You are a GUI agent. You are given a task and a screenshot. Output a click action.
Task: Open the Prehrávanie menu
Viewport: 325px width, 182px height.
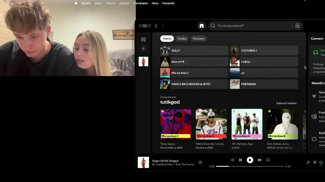[140, 3]
